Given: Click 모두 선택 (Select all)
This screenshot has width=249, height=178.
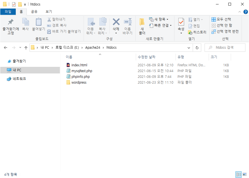Looking at the screenshot, I should click(221, 19).
